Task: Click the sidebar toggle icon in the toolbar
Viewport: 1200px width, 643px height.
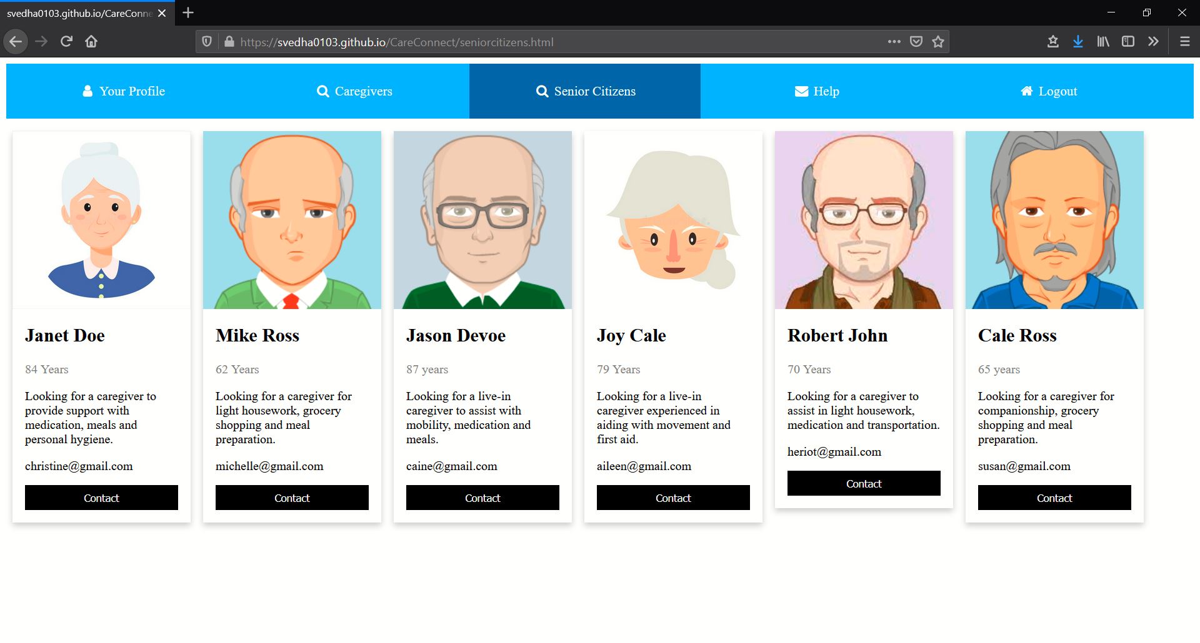Action: pos(1127,41)
